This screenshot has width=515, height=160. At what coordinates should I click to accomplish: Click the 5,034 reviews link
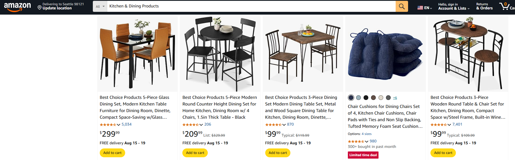(x=126, y=124)
